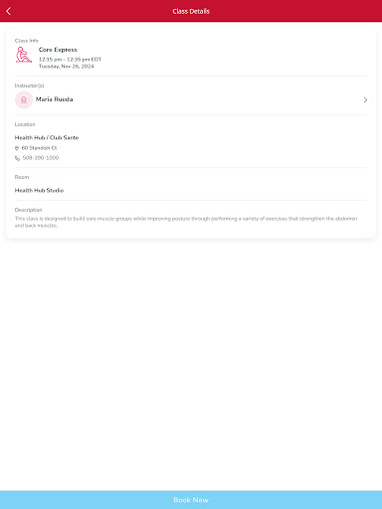Tap the Health Hub Studio room name
Screen dimensions: 382x509
pos(39,190)
